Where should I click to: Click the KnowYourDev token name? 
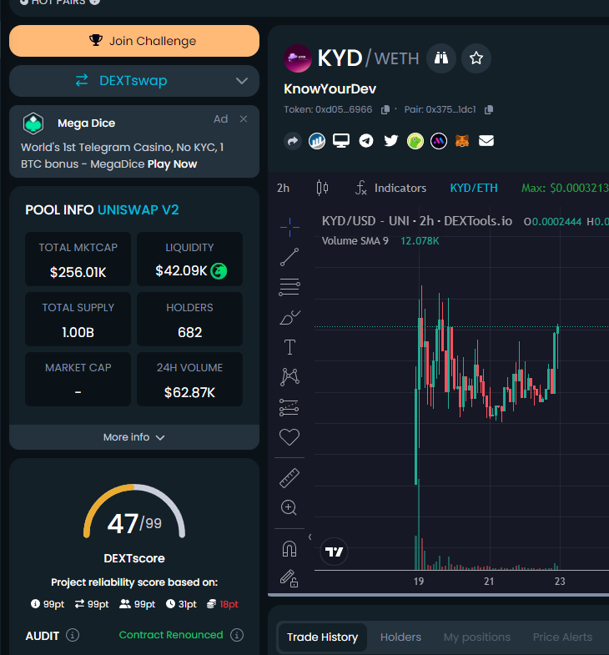(x=330, y=89)
